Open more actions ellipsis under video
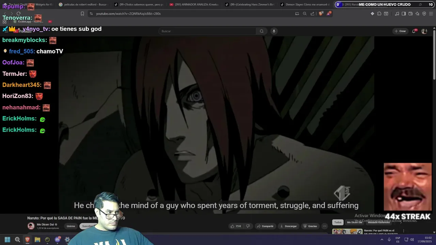 (325, 226)
